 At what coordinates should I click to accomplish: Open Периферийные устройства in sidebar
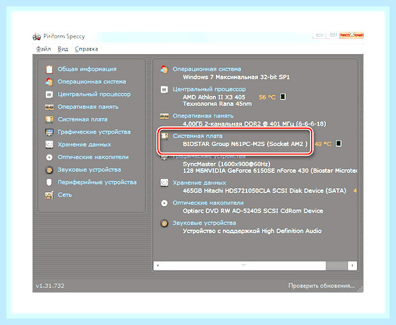tap(97, 183)
